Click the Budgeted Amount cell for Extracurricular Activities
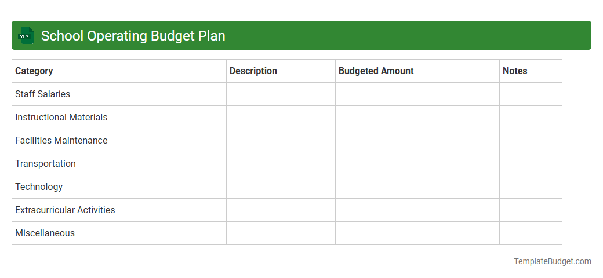 [x=417, y=210]
